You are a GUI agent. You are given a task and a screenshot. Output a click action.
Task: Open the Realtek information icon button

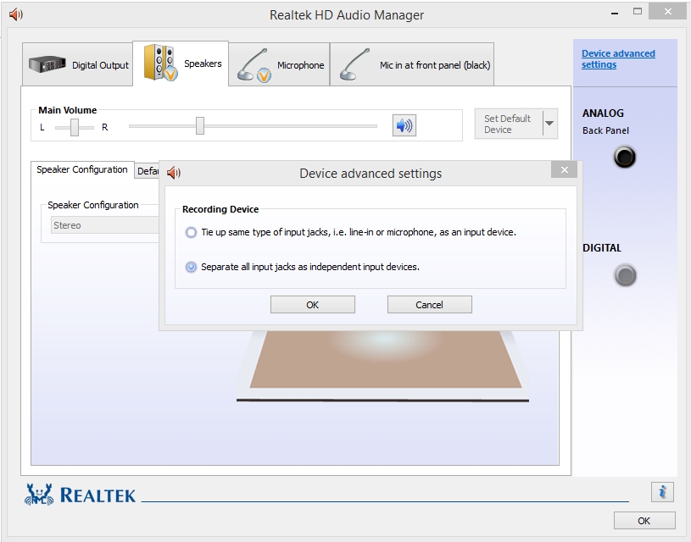point(662,491)
